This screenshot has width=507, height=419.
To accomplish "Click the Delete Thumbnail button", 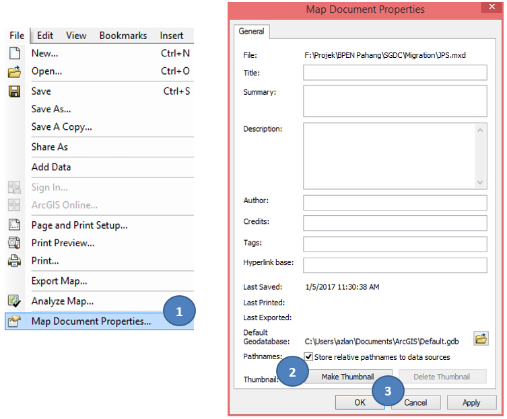I will tap(442, 377).
